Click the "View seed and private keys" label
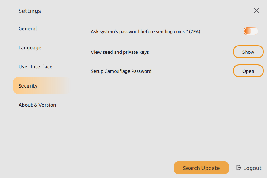 tap(120, 52)
